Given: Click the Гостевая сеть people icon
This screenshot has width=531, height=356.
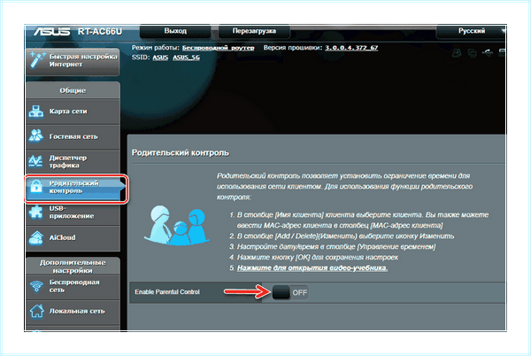Looking at the screenshot, I should 36,136.
